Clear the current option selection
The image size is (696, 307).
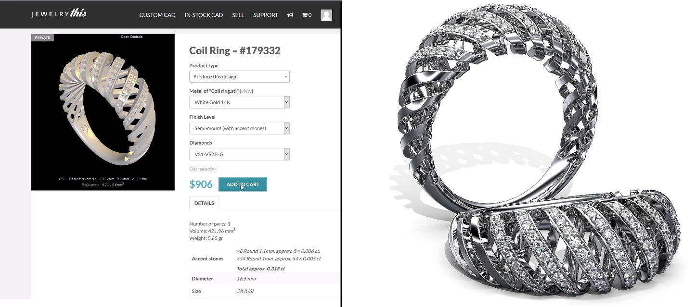tap(203, 169)
